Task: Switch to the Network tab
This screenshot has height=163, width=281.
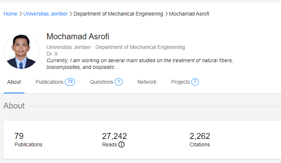Action: point(147,82)
